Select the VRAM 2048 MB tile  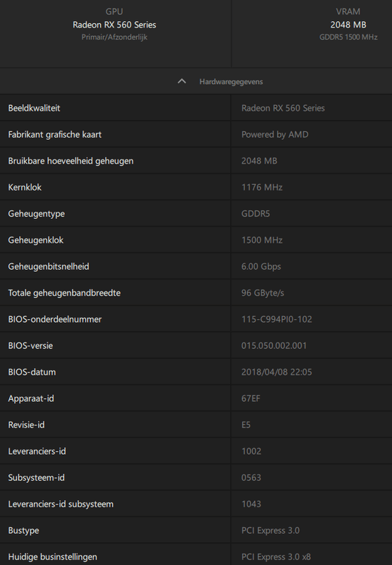(x=312, y=33)
